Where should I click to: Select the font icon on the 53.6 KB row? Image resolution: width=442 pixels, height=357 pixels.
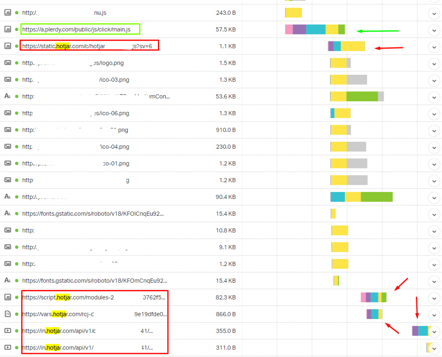[8, 96]
